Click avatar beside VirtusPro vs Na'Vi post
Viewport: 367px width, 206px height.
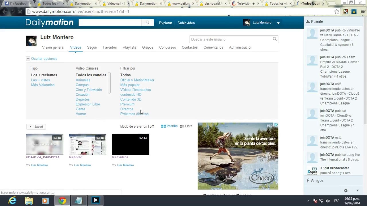(x=312, y=34)
